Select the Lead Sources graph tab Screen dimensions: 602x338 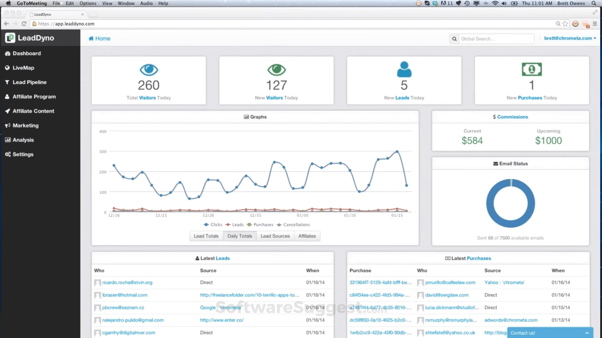[x=275, y=236]
